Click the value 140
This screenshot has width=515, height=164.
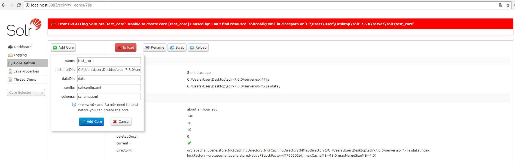(190, 116)
